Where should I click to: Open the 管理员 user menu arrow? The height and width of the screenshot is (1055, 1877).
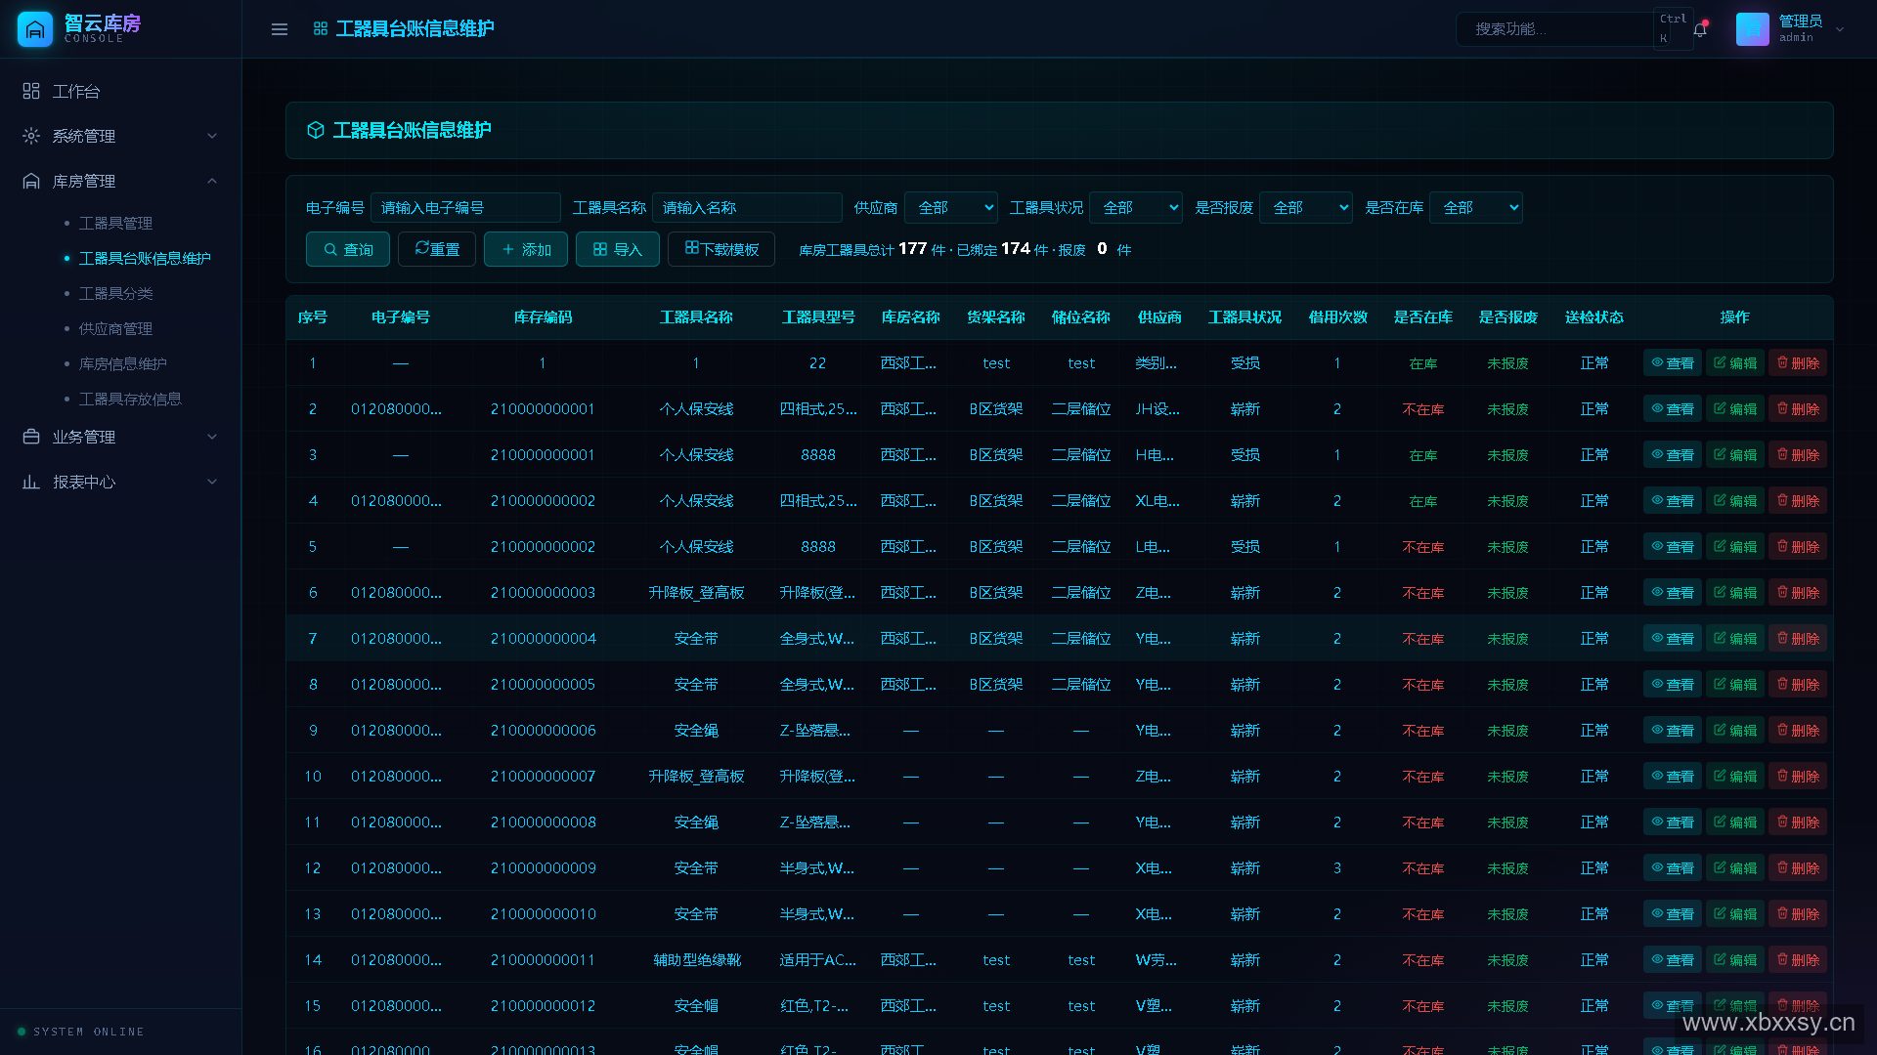(1840, 29)
